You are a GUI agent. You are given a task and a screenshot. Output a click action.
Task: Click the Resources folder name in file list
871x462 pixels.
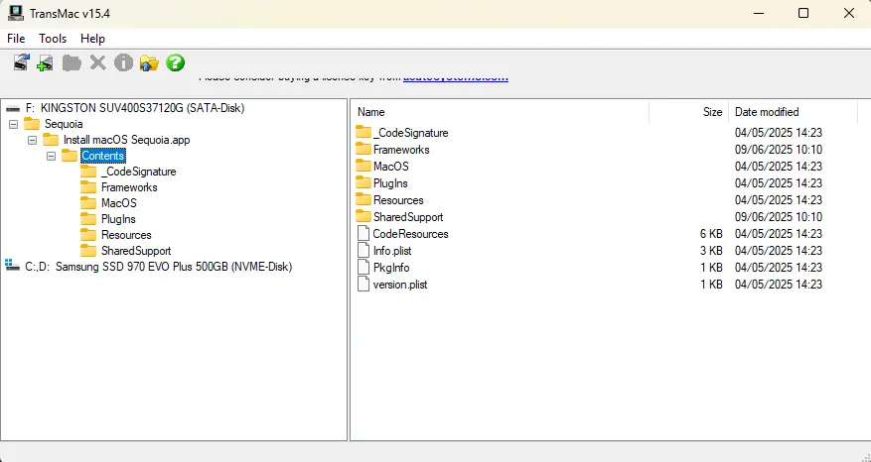[398, 200]
